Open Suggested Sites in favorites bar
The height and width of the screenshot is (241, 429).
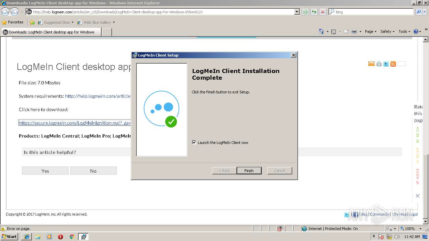pyautogui.click(x=55, y=22)
